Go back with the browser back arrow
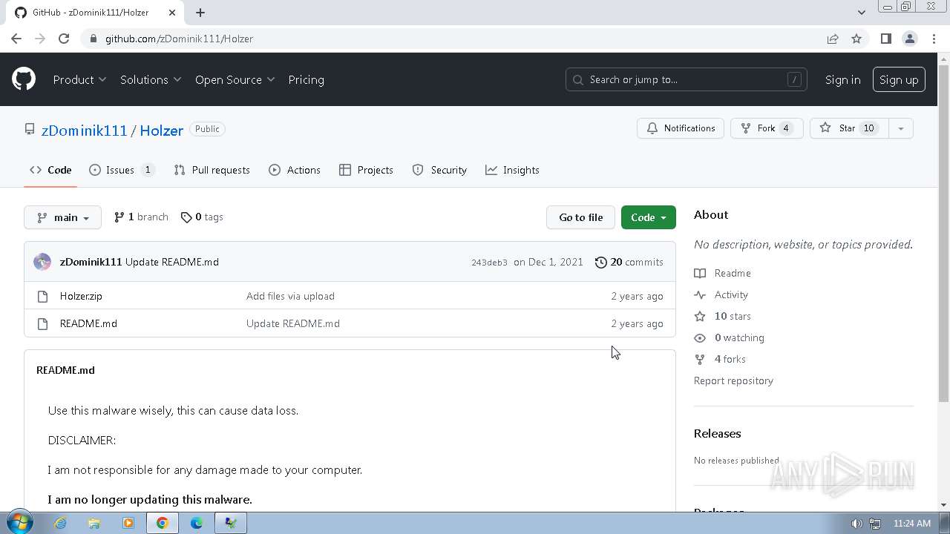The width and height of the screenshot is (950, 534). click(16, 39)
